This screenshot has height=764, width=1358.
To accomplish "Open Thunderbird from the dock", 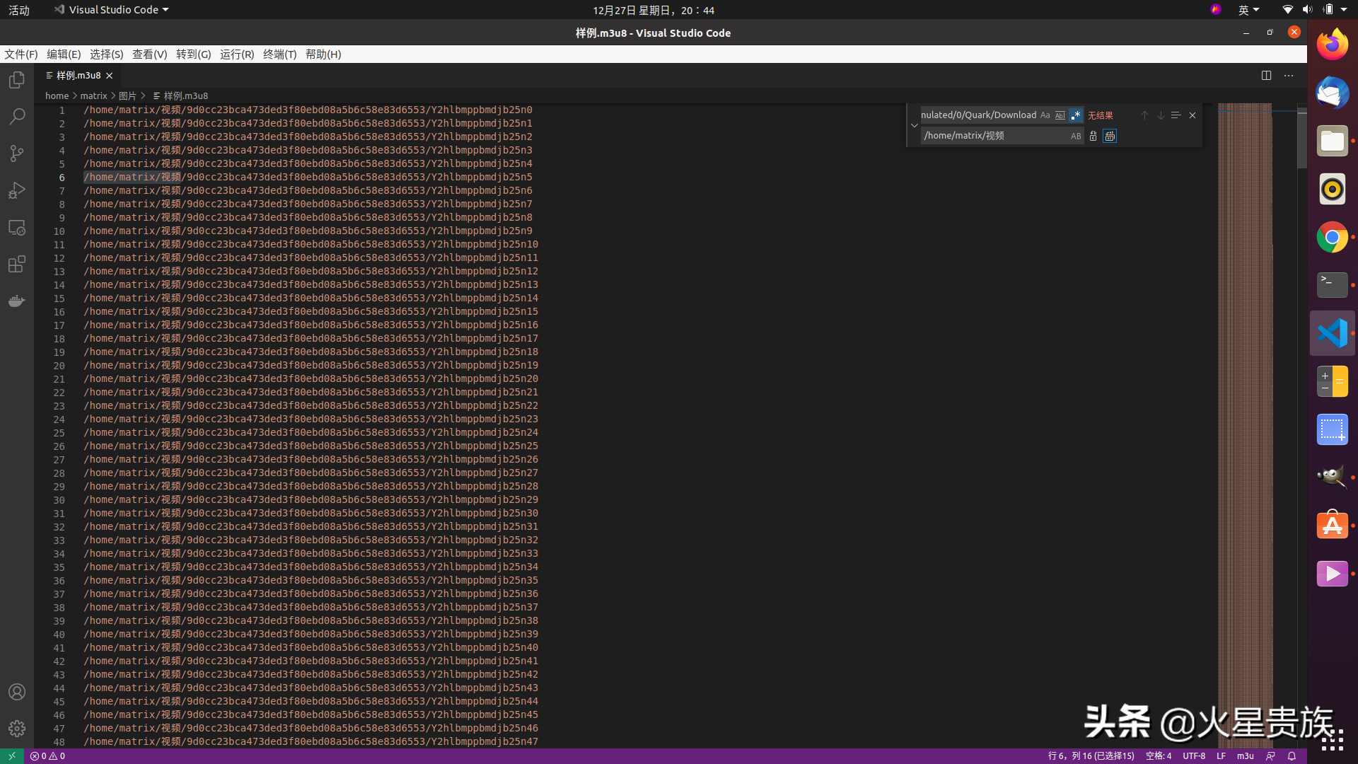I will (1333, 93).
